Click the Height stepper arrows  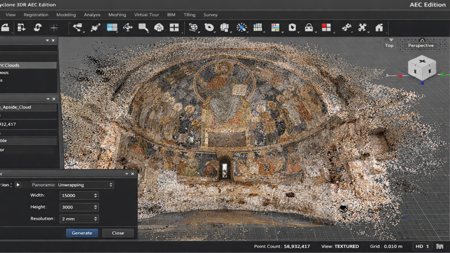(95, 207)
